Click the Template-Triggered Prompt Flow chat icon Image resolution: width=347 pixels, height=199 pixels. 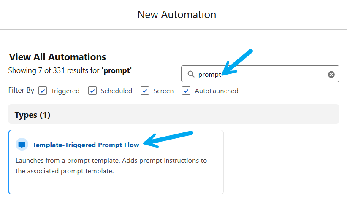22,145
